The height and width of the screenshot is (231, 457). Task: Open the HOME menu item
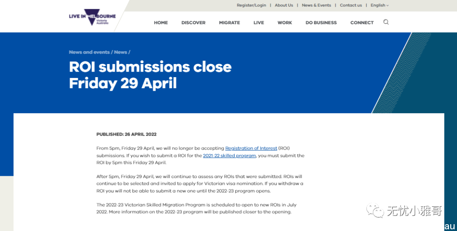tap(161, 22)
